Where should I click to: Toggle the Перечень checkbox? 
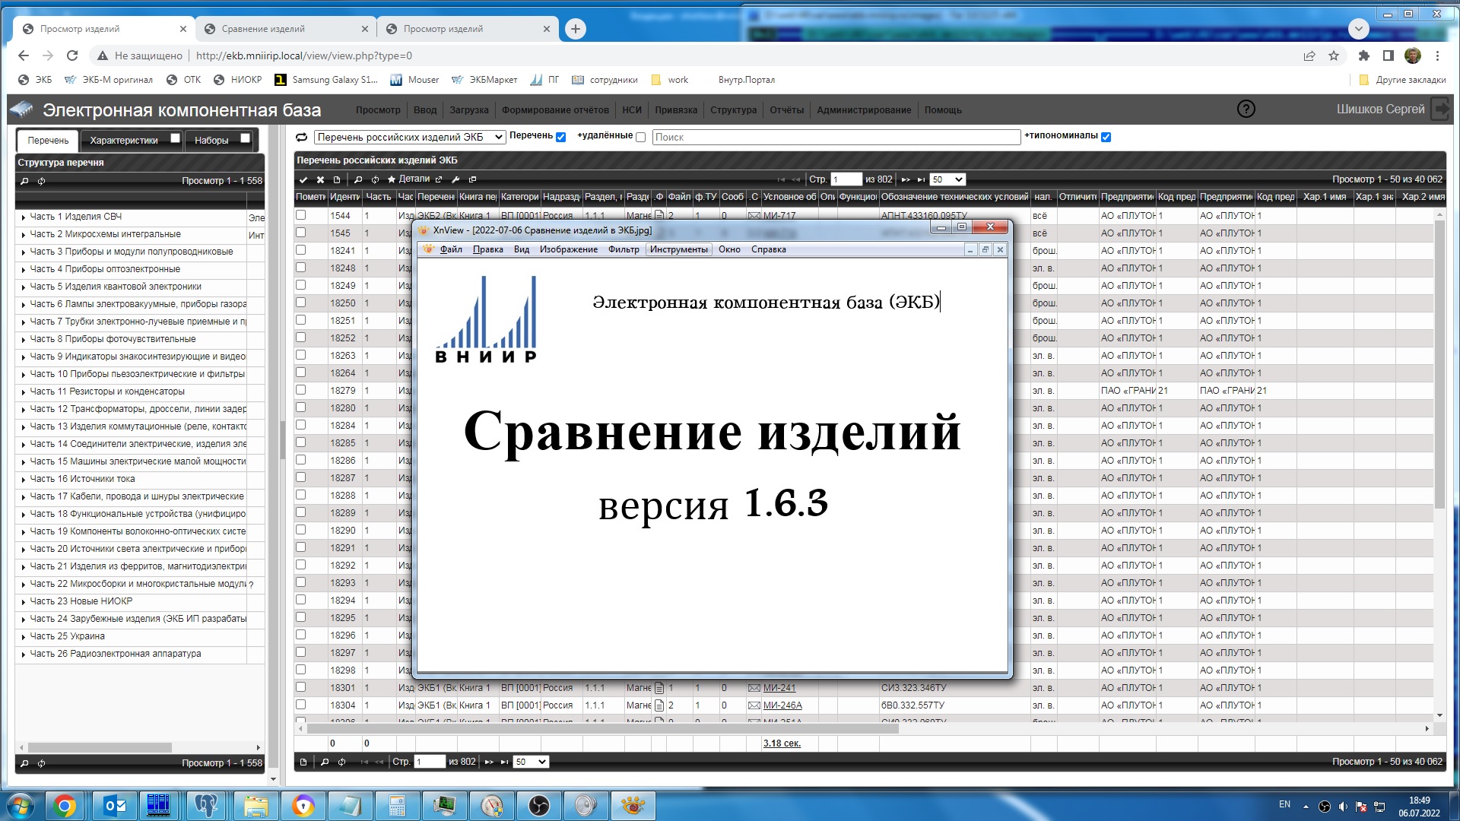click(560, 138)
